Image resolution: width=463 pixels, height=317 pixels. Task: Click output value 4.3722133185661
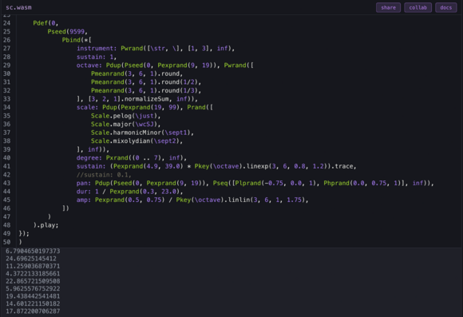click(33, 274)
